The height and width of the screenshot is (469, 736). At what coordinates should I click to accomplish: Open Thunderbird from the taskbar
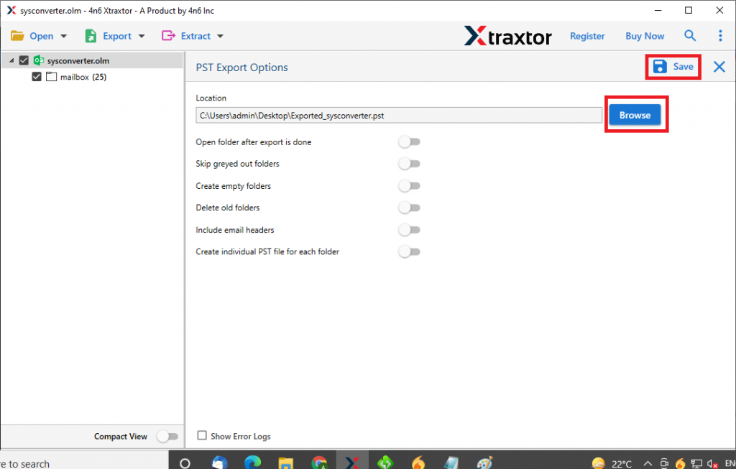point(219,463)
